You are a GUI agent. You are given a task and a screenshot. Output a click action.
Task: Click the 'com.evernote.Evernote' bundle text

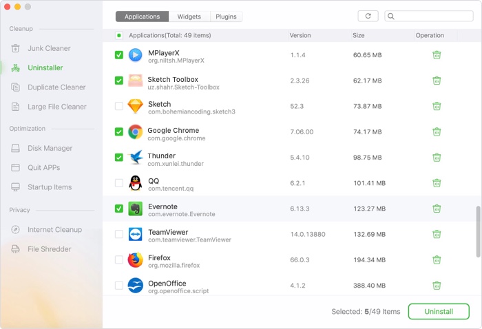coord(182,214)
